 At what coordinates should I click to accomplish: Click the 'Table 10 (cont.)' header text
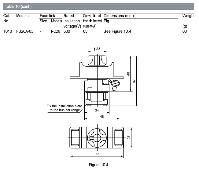tap(18, 6)
